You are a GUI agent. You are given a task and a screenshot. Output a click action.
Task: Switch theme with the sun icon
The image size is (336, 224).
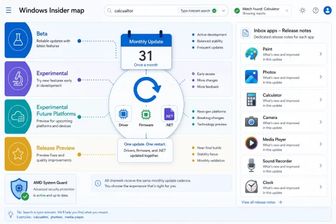[x=303, y=10]
